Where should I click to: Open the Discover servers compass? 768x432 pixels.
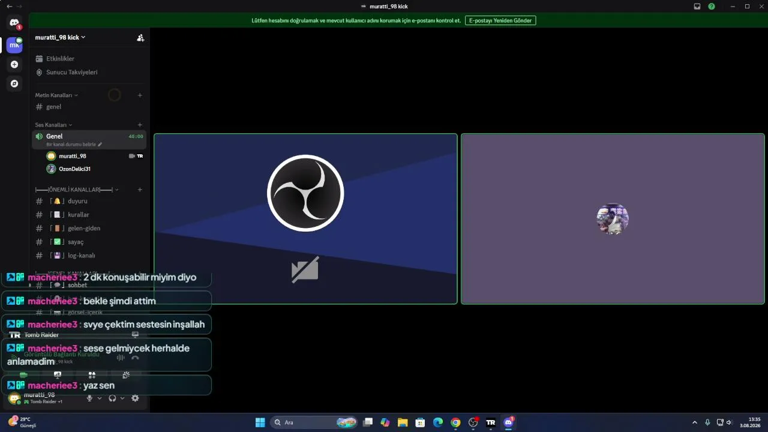[14, 83]
